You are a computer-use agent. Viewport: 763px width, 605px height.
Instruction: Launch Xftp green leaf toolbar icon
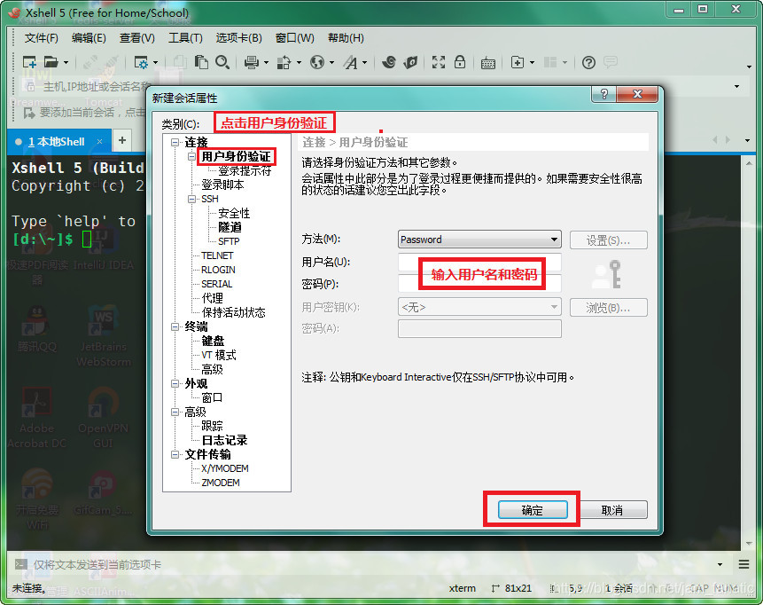tap(410, 62)
